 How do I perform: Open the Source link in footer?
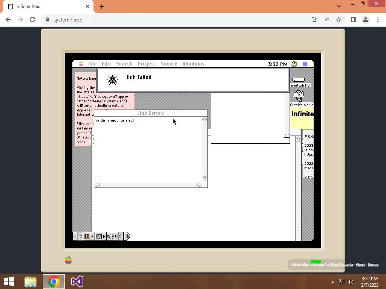(373, 265)
